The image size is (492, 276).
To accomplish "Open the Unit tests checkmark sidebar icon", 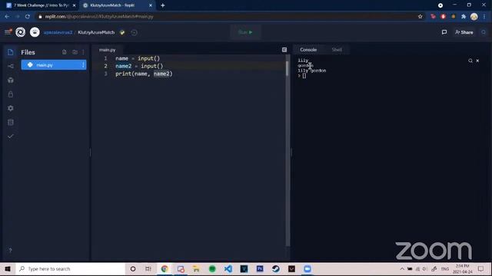I will pyautogui.click(x=10, y=136).
